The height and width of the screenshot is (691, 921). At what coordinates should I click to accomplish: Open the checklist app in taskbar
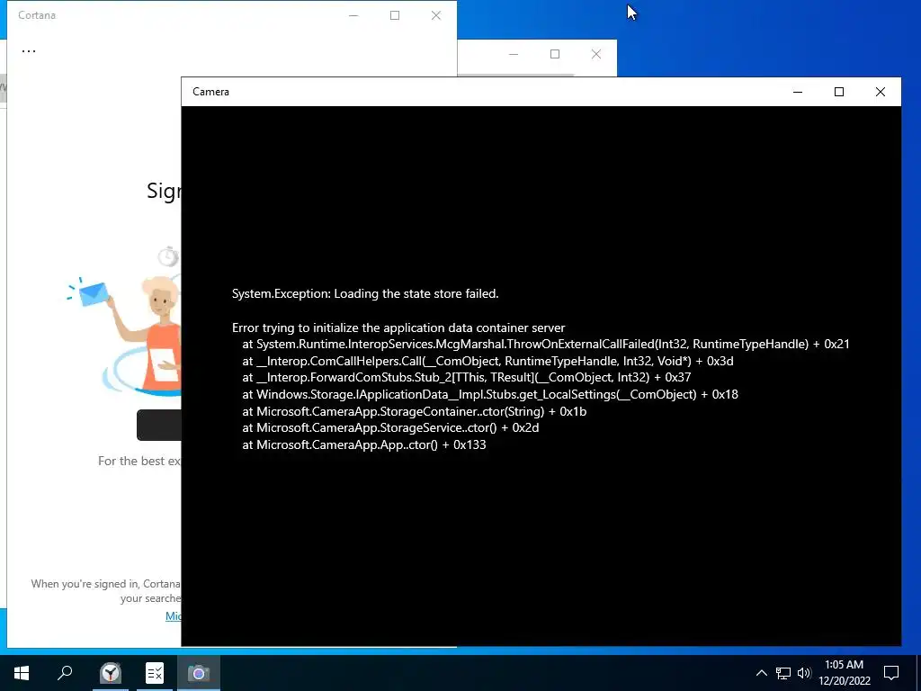tap(155, 673)
